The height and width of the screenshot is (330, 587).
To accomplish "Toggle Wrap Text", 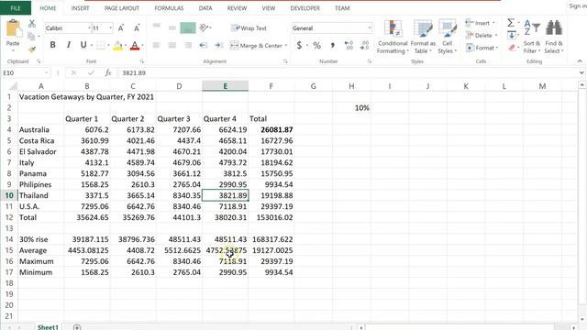I will (x=249, y=28).
